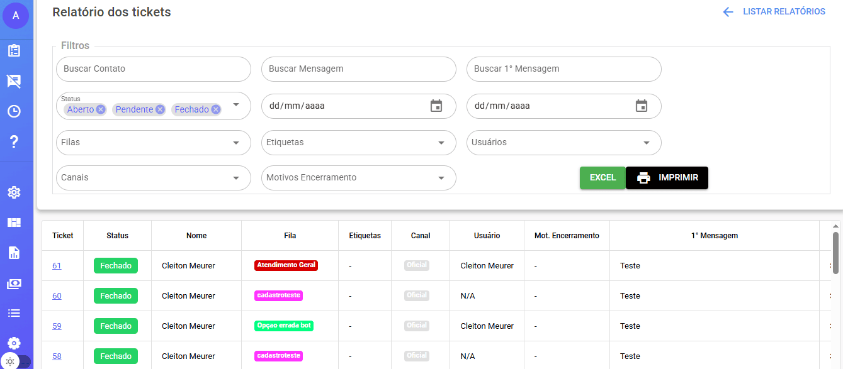This screenshot has width=843, height=369.
Task: Click the money payments sidebar icon
Action: coord(14,284)
